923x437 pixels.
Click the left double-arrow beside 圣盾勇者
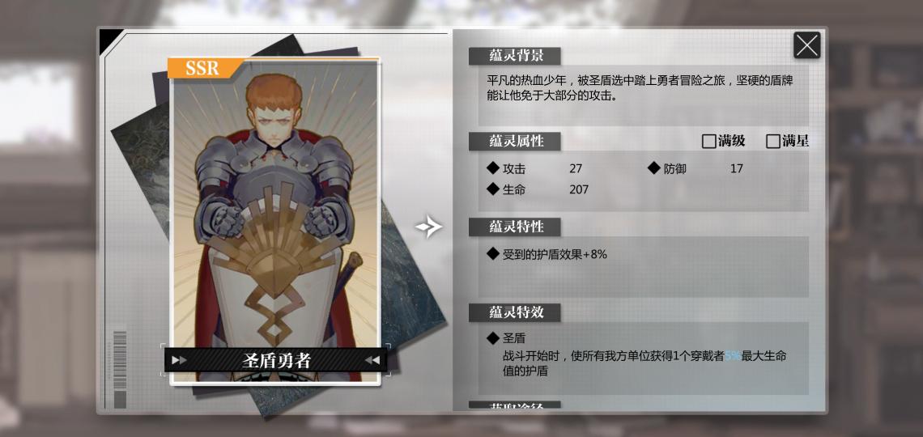pos(179,361)
